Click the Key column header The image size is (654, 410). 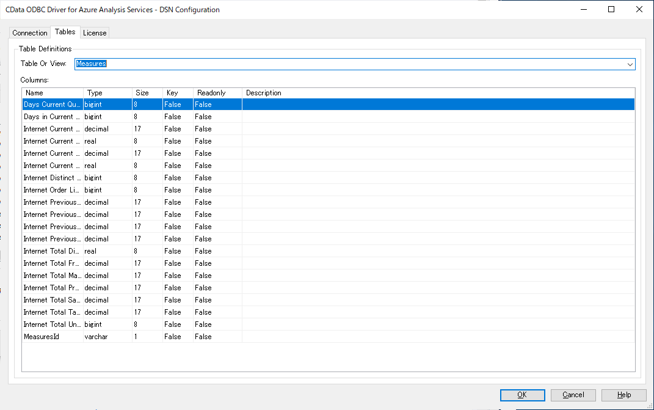(x=178, y=93)
